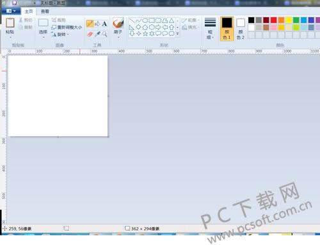Select the Pencil tool
The width and height of the screenshot is (320, 245).
point(90,24)
